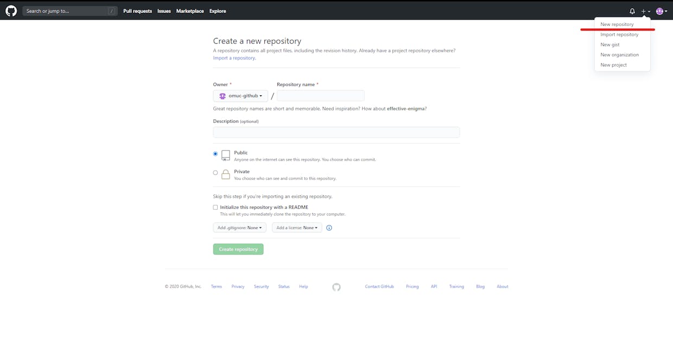Focus the Search or jump to field

coord(70,11)
